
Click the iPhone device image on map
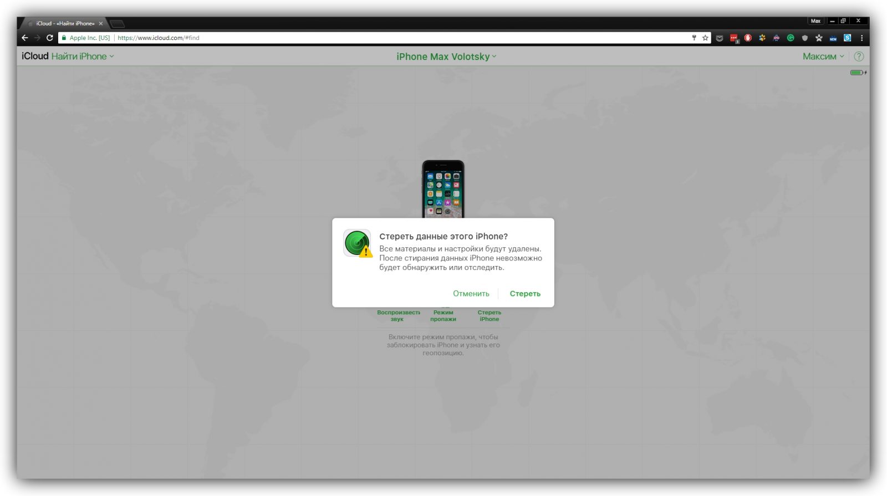click(x=443, y=189)
